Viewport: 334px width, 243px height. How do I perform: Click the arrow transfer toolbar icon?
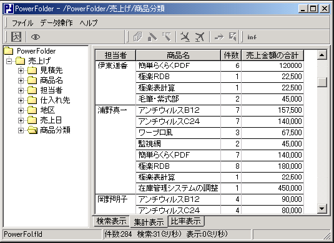(219, 37)
